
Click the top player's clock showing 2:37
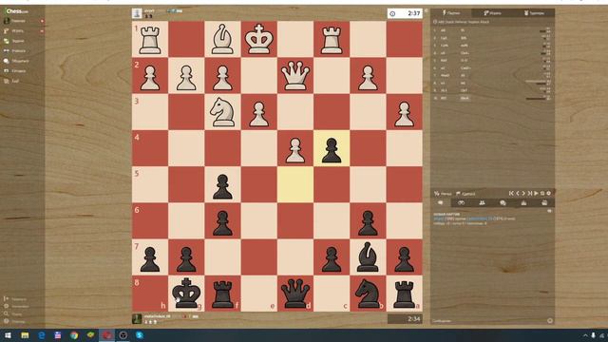click(x=405, y=13)
